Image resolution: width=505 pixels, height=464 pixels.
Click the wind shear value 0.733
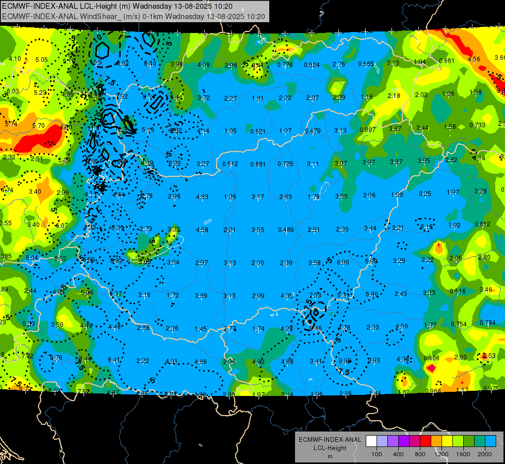(x=477, y=125)
